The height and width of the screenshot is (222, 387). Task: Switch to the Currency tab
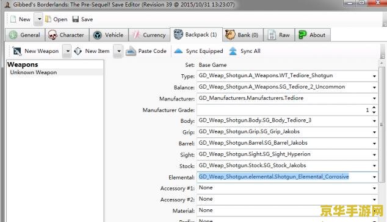click(150, 35)
